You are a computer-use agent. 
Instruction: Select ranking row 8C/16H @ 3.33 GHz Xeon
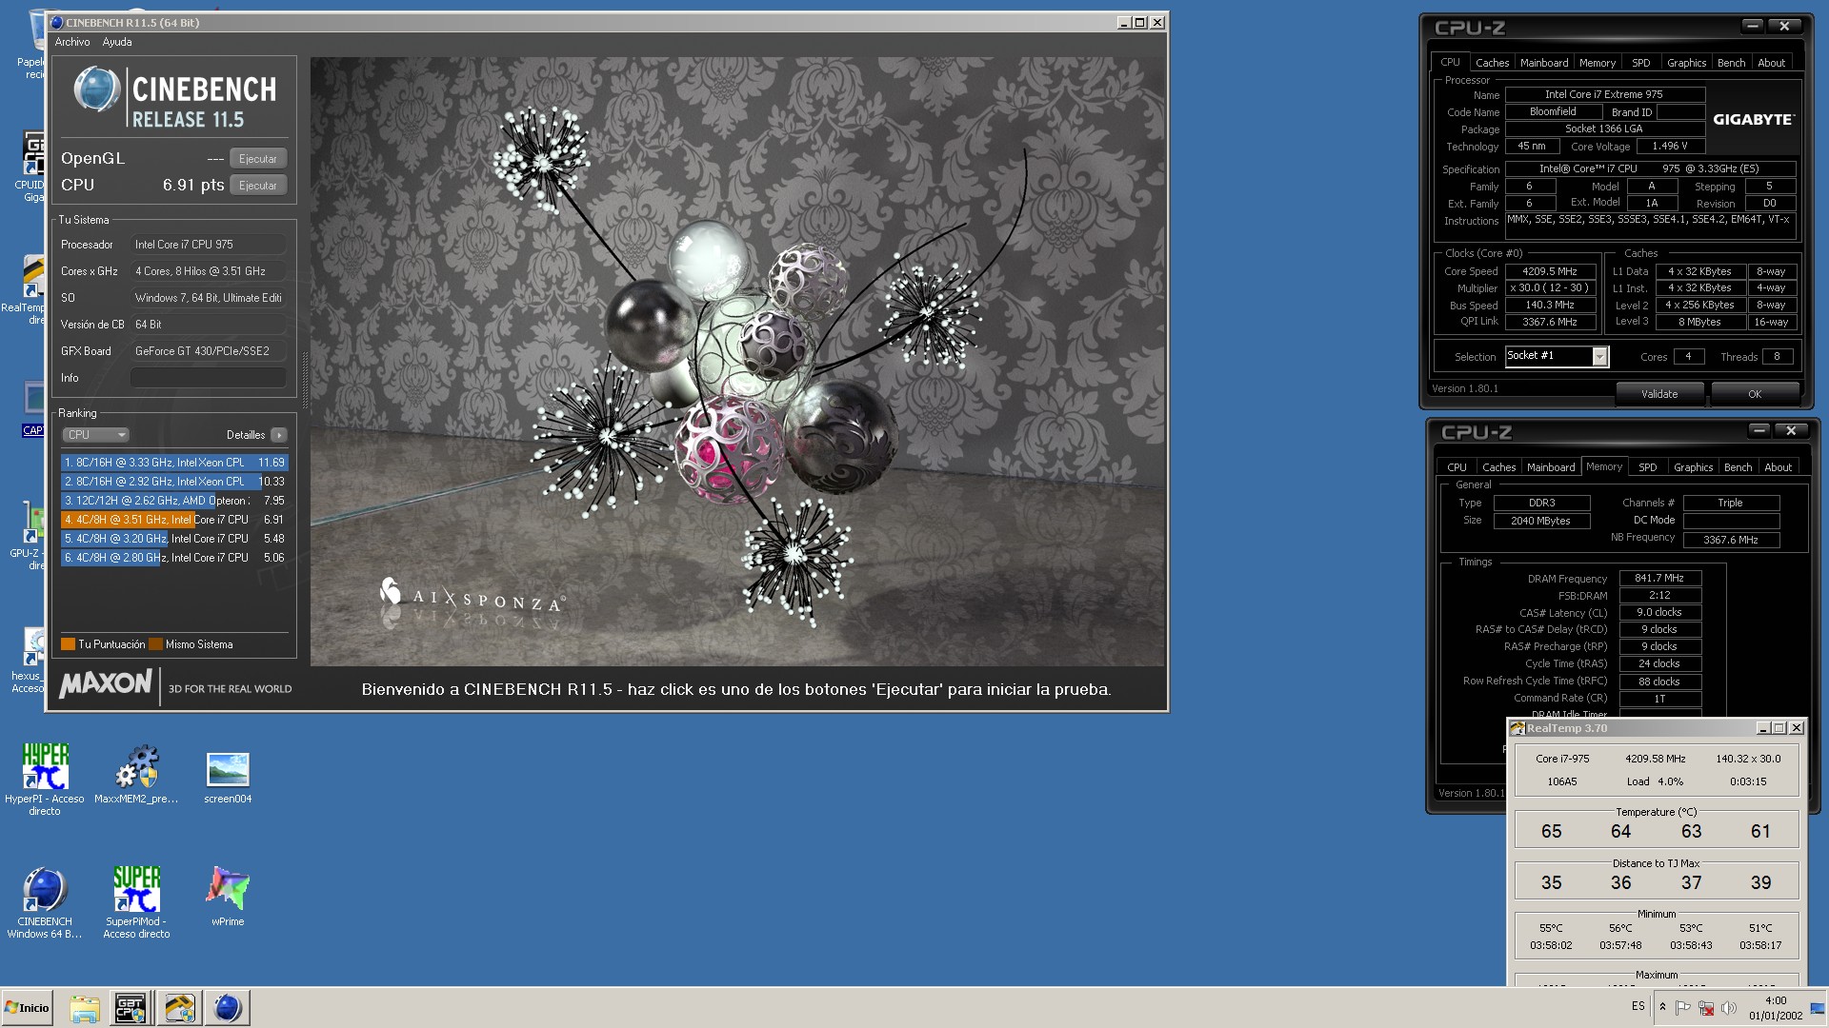pyautogui.click(x=174, y=463)
